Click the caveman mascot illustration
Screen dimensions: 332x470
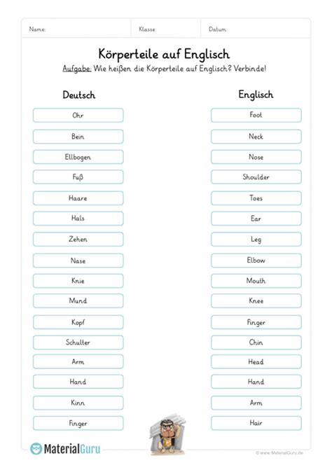[167, 435]
